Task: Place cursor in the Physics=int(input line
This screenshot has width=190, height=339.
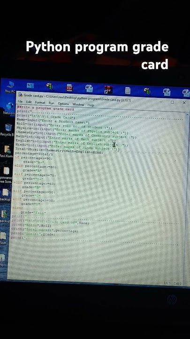Action: (x=72, y=130)
